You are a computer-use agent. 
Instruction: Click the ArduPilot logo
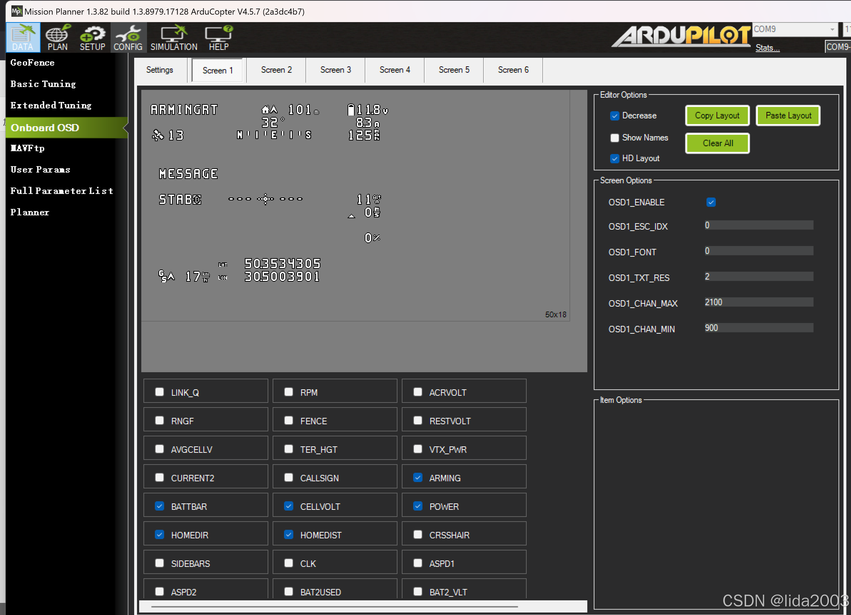[x=681, y=36]
